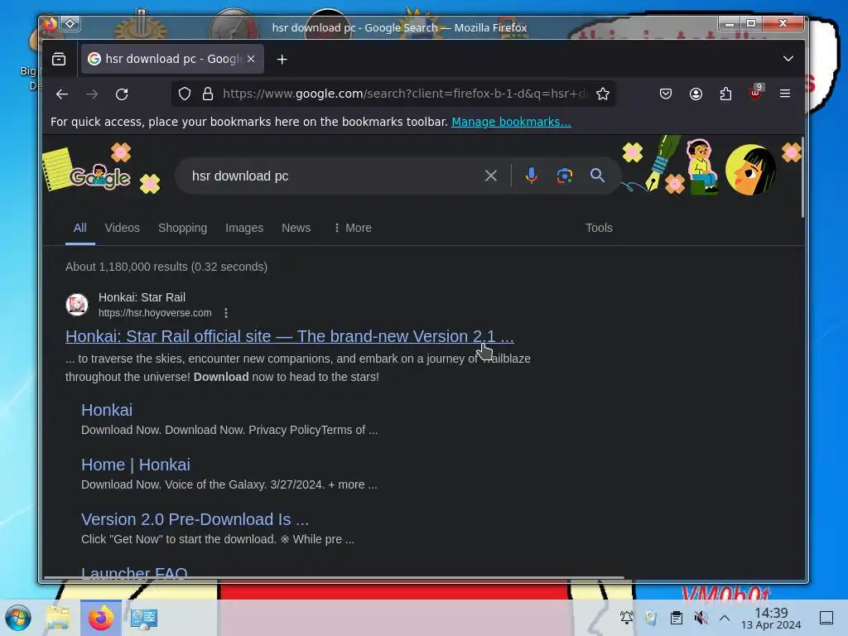Open the Honkai sitelink
Screen dimensions: 848x636
tap(107, 410)
